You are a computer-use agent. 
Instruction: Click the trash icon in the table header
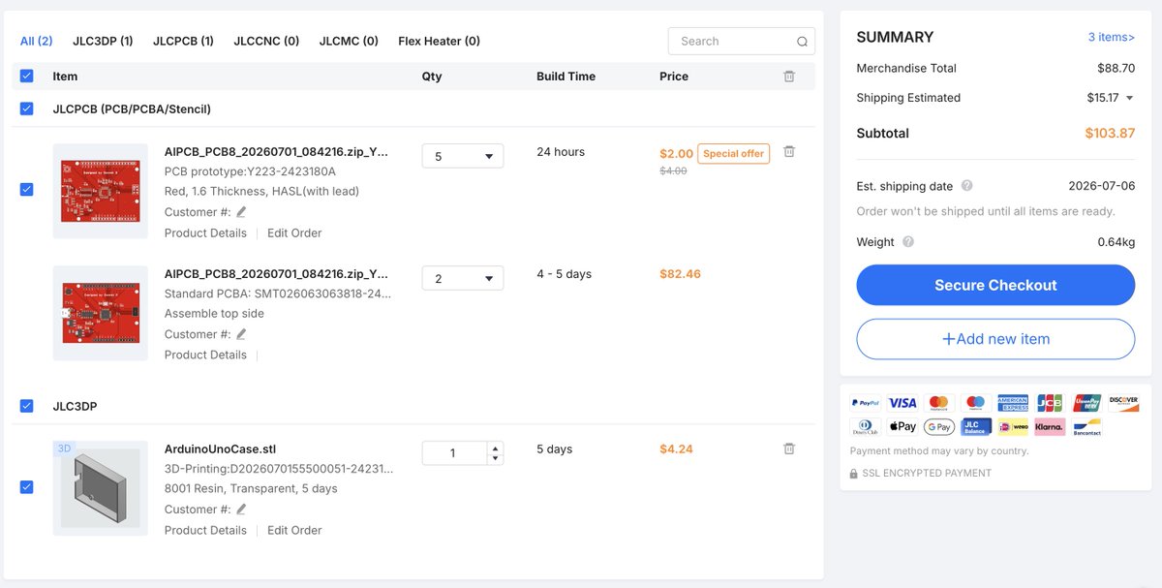click(x=789, y=76)
